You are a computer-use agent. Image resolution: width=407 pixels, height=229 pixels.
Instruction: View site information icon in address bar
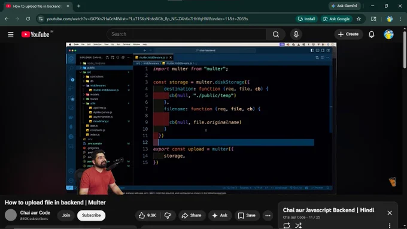[41, 19]
